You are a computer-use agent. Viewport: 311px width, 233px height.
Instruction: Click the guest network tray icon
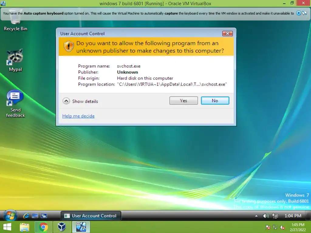click(x=275, y=216)
